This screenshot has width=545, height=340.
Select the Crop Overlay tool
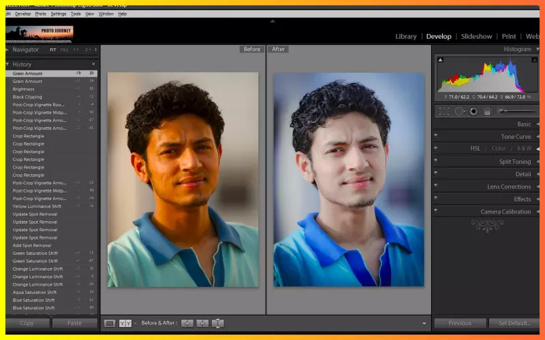(444, 112)
